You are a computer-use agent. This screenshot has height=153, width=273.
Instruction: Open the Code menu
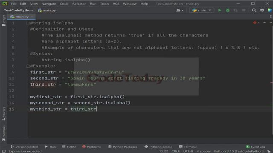(64, 4)
